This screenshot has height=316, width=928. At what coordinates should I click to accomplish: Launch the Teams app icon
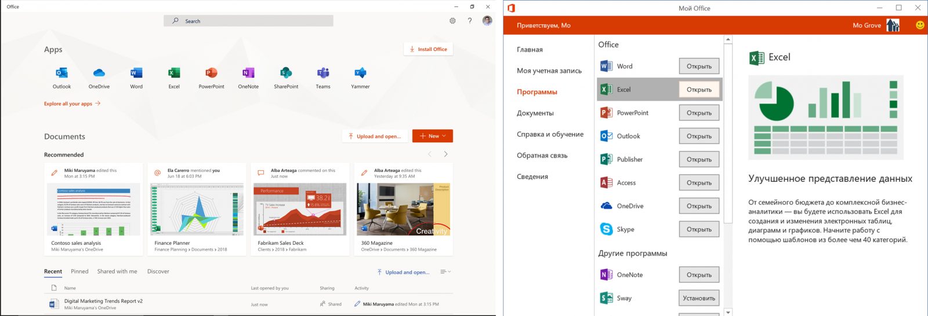(x=323, y=74)
